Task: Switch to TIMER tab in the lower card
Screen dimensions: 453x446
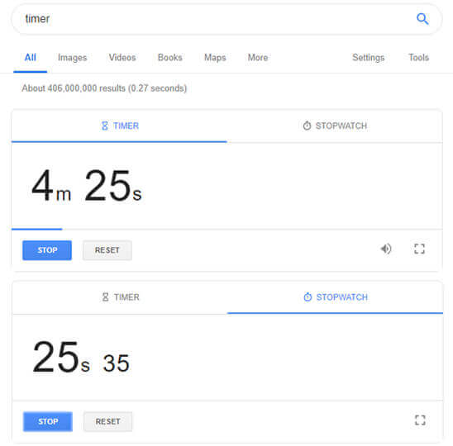Action: [x=120, y=297]
